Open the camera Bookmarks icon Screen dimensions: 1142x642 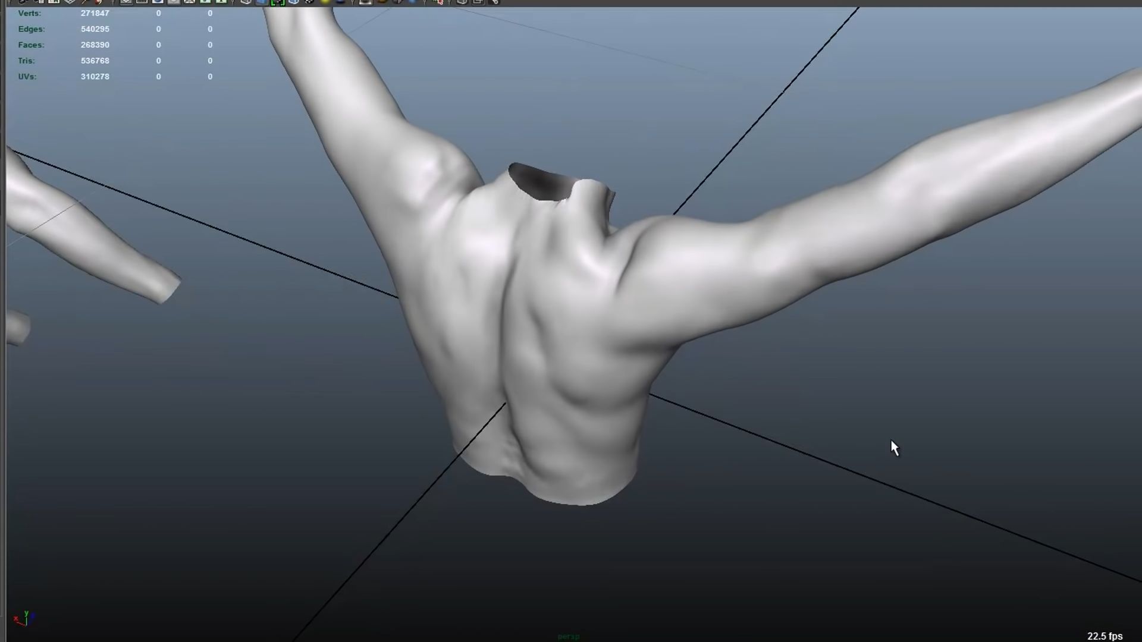coord(54,2)
